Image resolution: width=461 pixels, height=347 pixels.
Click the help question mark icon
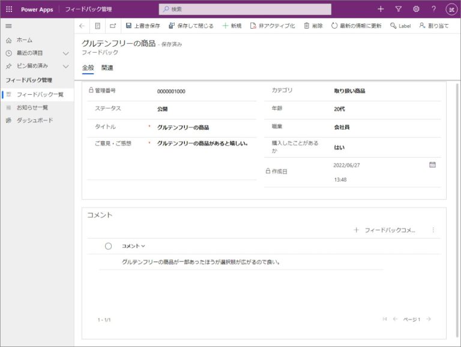coord(433,9)
